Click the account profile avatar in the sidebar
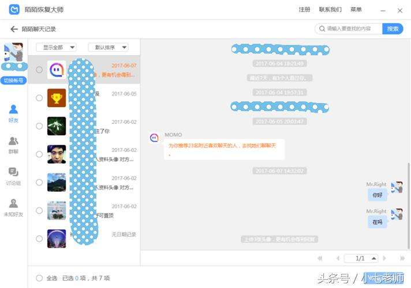 14,52
